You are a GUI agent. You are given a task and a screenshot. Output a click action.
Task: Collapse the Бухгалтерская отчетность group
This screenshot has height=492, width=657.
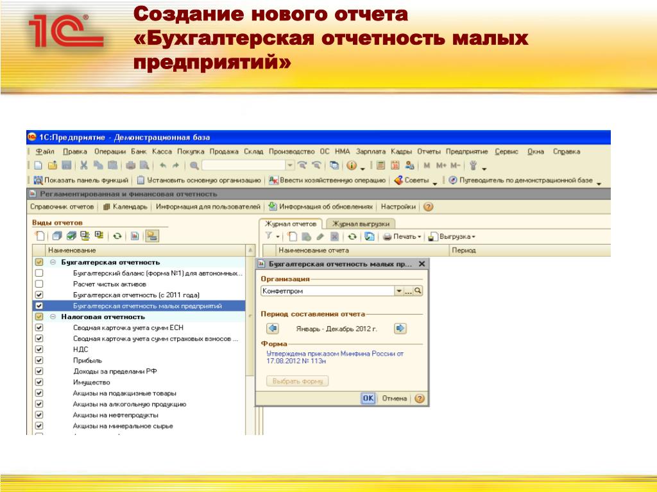(x=53, y=262)
